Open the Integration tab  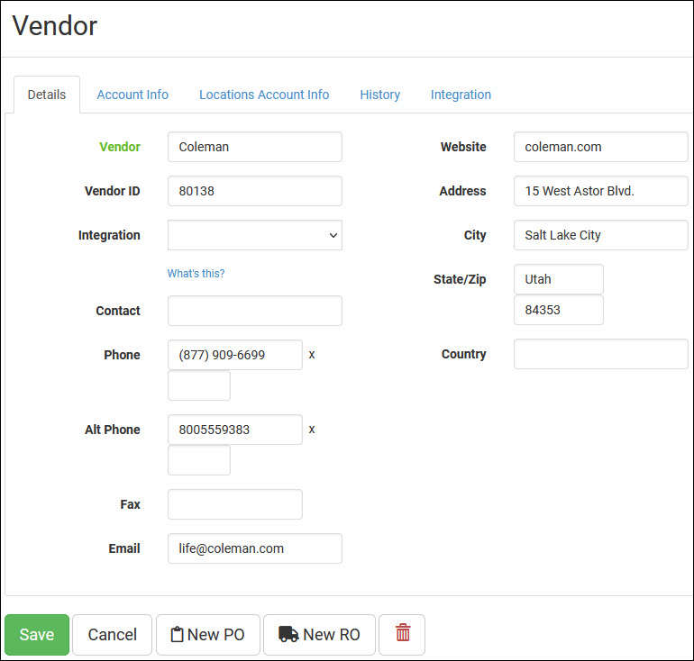pos(461,95)
